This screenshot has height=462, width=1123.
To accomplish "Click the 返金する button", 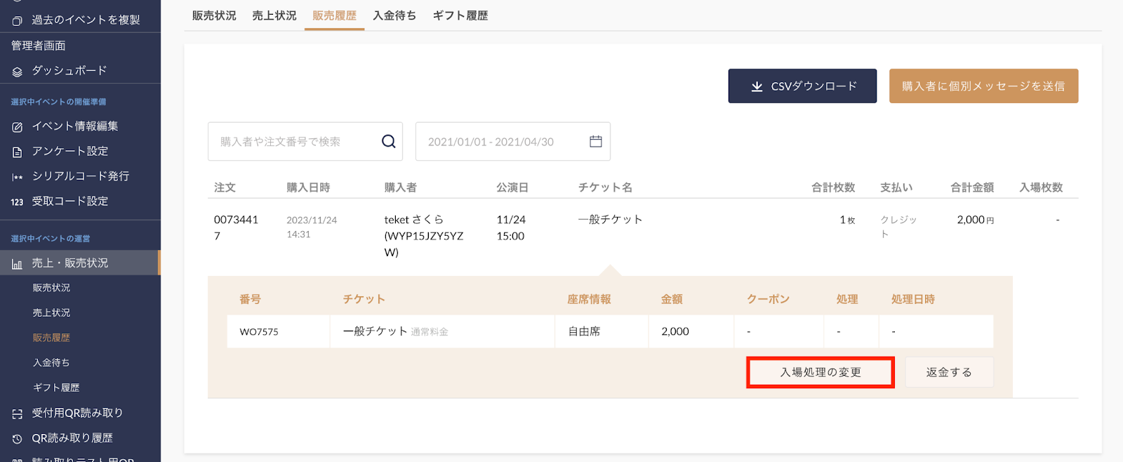I will (949, 372).
